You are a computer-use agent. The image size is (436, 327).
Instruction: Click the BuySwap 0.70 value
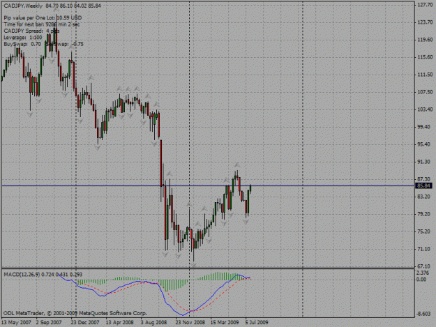(x=36, y=44)
